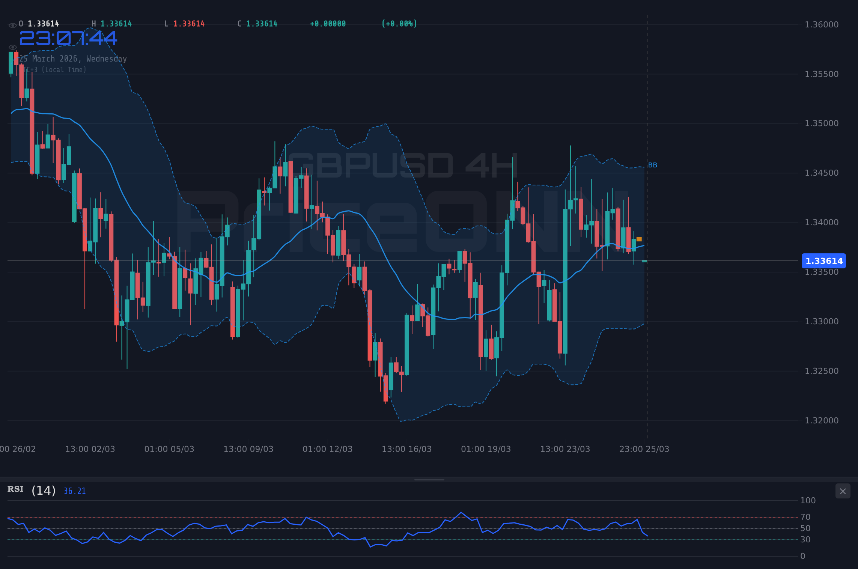Image resolution: width=858 pixels, height=569 pixels.
Task: Click the BB label on the upper band
Action: [652, 165]
